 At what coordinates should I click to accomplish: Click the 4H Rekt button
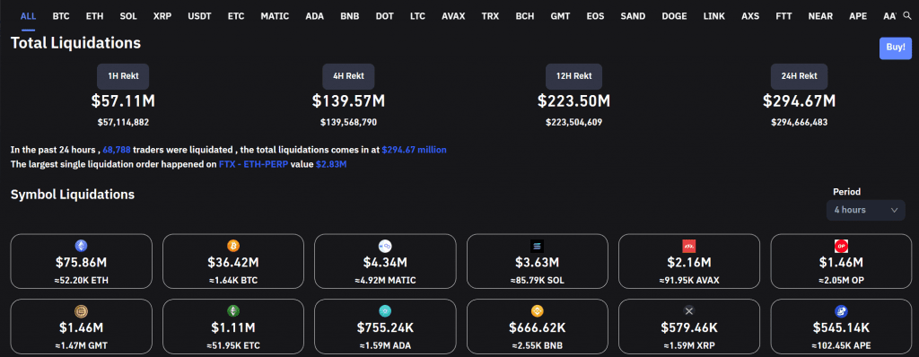(x=348, y=76)
